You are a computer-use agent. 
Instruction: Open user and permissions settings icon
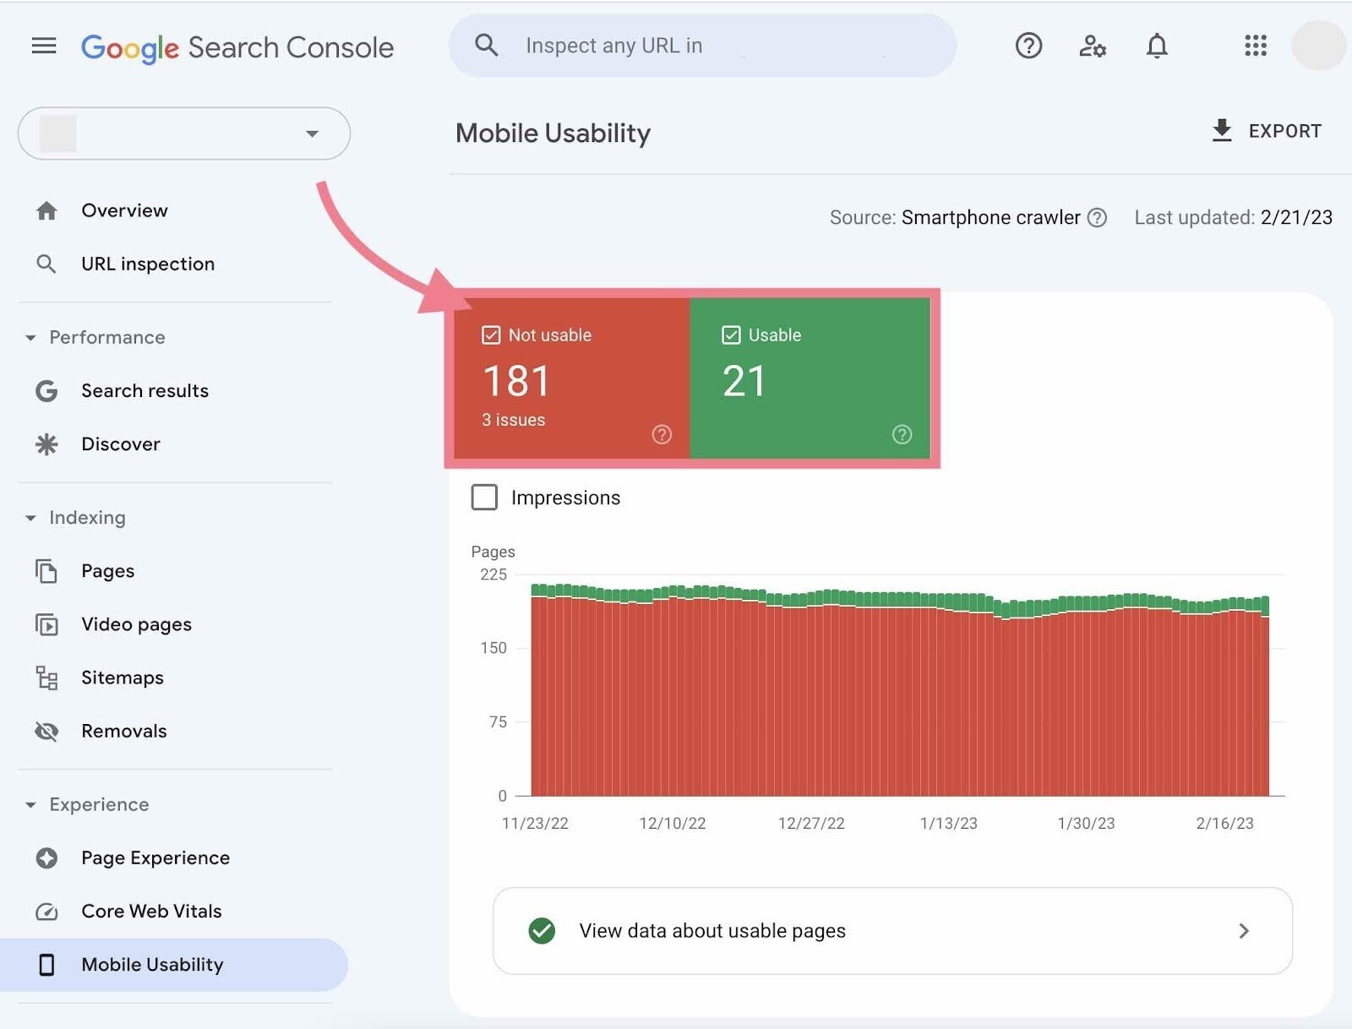click(1092, 46)
